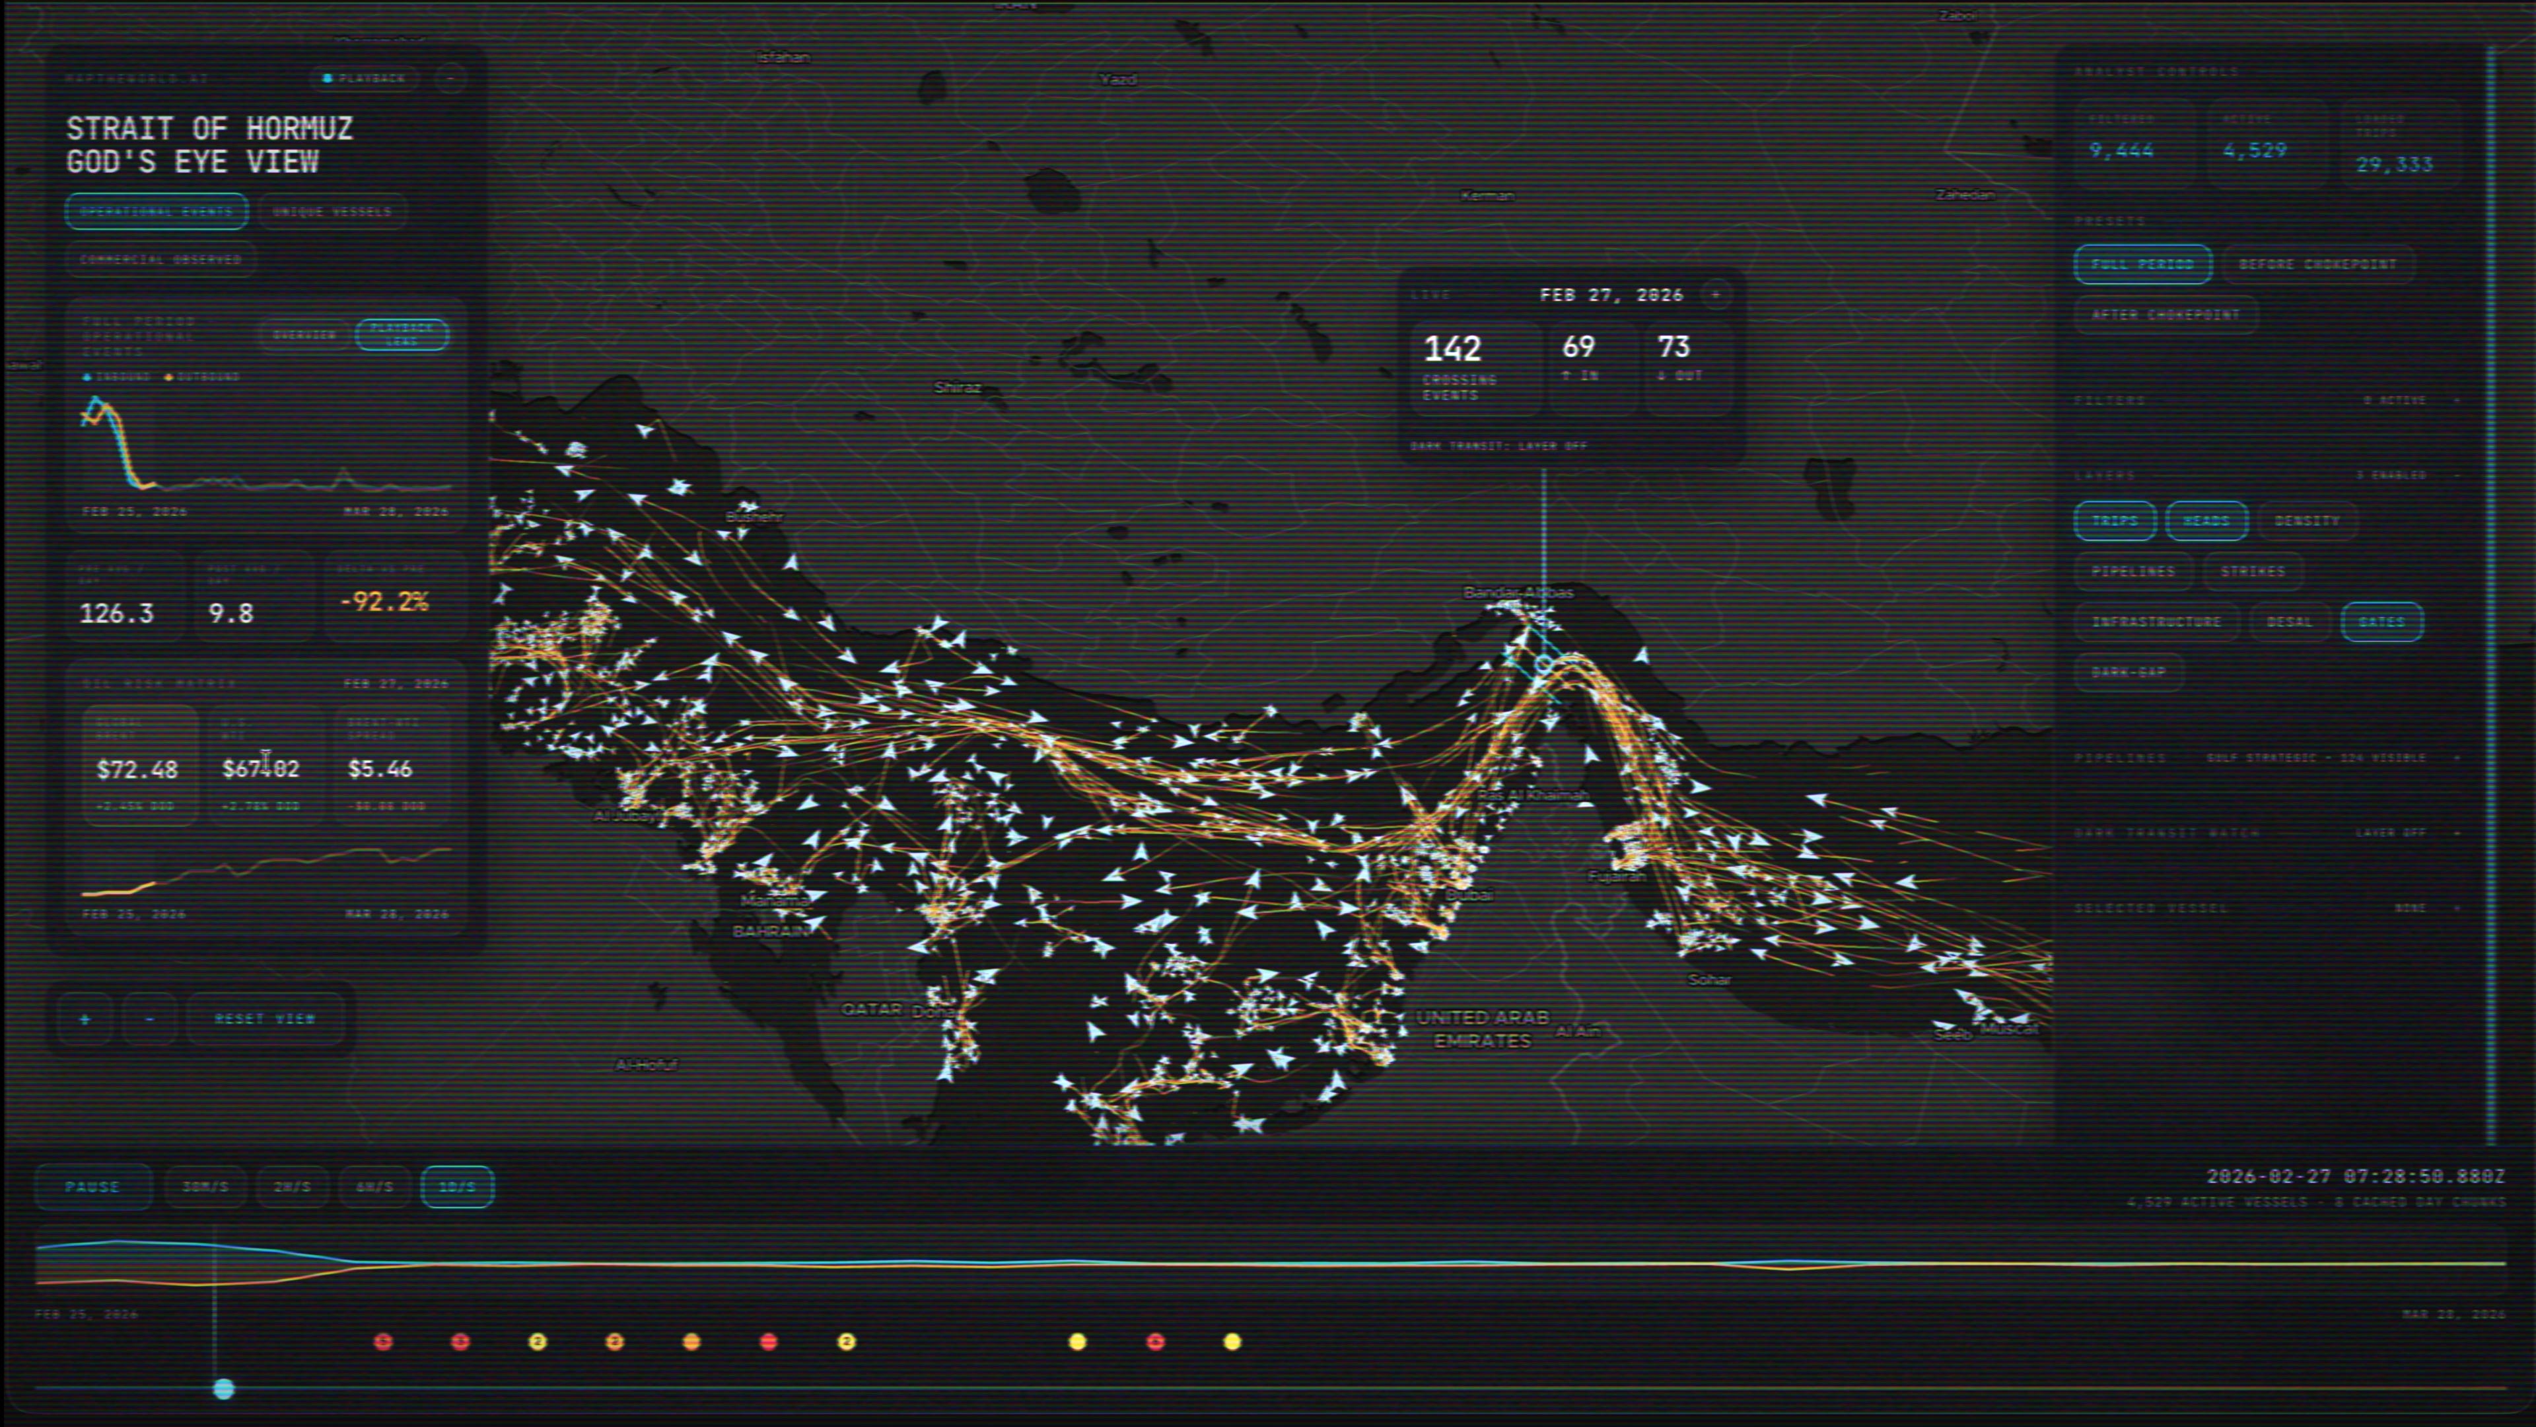Click the plus icon on Feb 27 popup

[1716, 295]
